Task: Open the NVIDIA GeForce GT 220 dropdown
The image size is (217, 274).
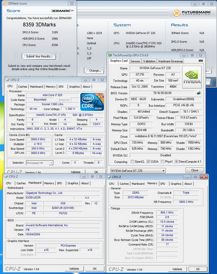Action: point(138,171)
